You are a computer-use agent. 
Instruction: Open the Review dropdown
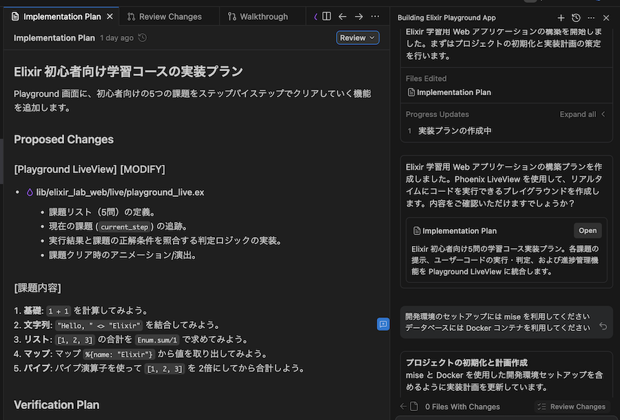tap(358, 38)
